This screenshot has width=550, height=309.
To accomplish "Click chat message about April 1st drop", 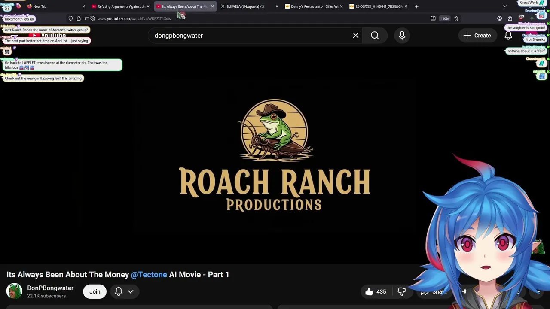I will (47, 41).
